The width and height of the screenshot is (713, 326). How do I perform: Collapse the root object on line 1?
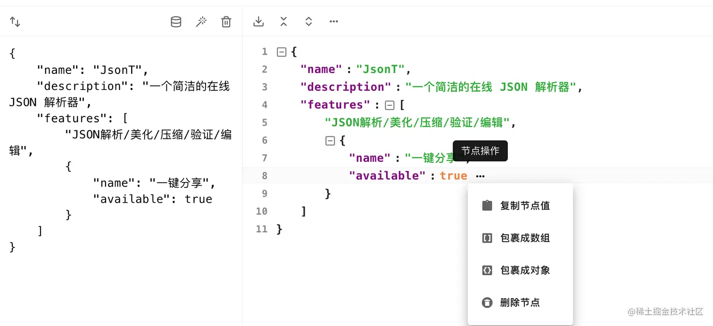click(x=282, y=52)
